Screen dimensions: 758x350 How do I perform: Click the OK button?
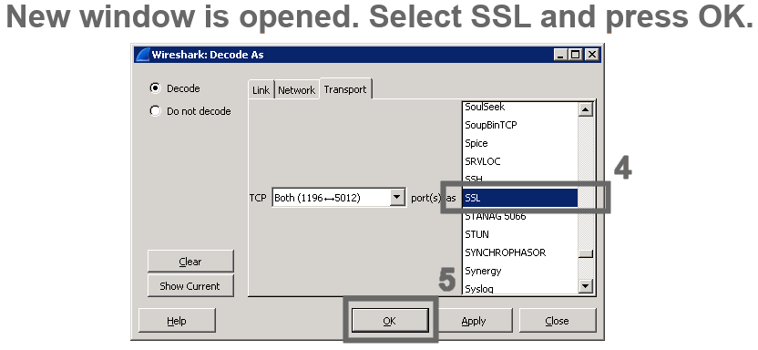tap(390, 321)
